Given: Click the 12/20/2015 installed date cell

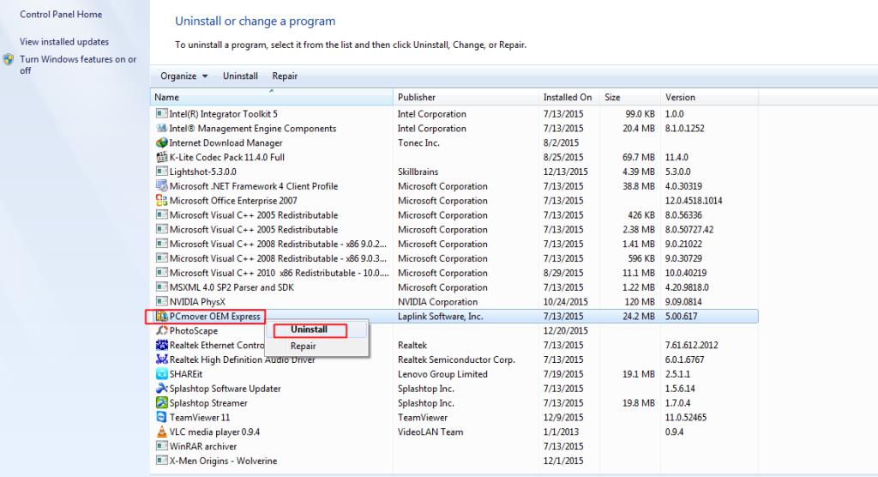Looking at the screenshot, I should tap(566, 330).
